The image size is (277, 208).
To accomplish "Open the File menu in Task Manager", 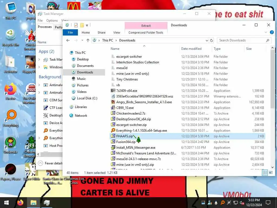I will pos(40,21).
